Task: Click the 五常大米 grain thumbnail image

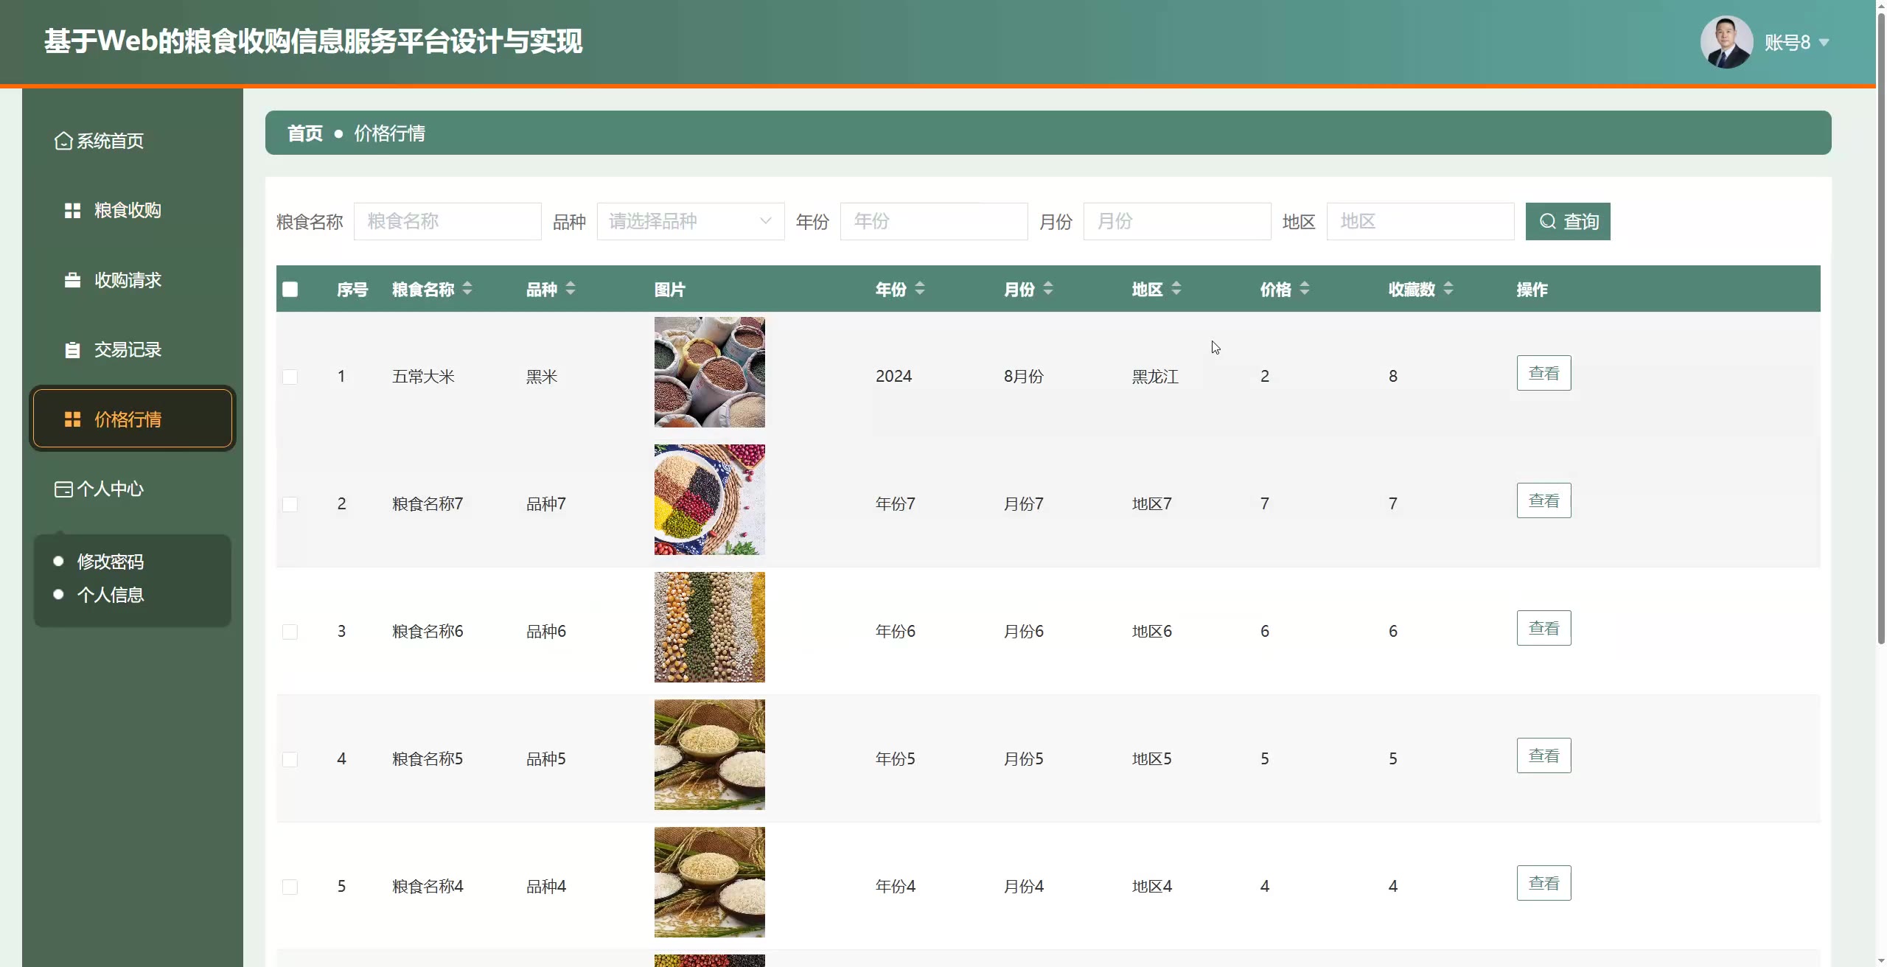Action: click(x=709, y=372)
